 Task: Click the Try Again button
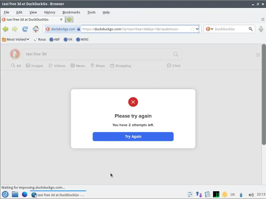pyautogui.click(x=133, y=137)
